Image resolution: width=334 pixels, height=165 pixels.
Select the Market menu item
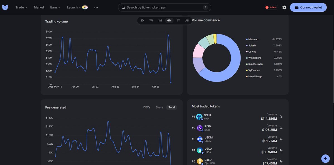(39, 7)
